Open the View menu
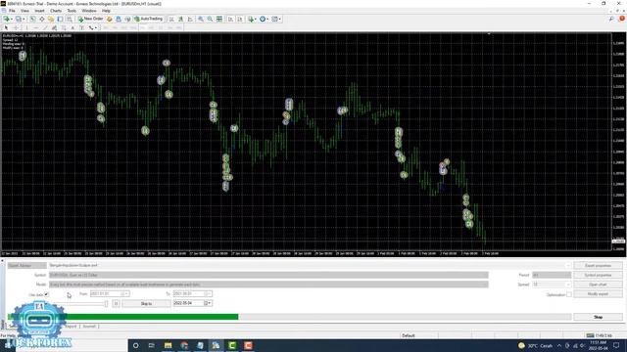 tap(24, 11)
